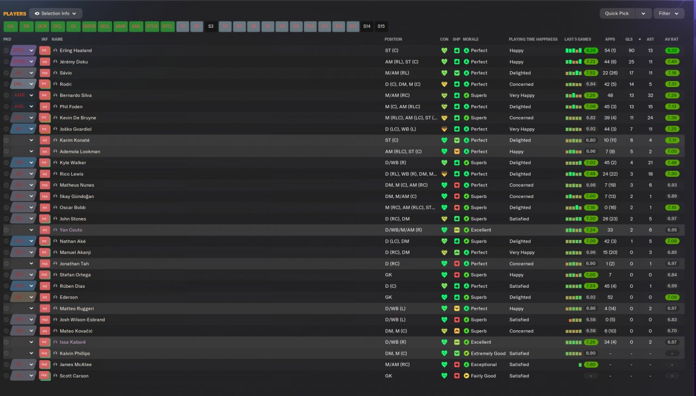Click the match sharpness icon for Jérémy Doku
The image size is (696, 396).
coord(457,62)
